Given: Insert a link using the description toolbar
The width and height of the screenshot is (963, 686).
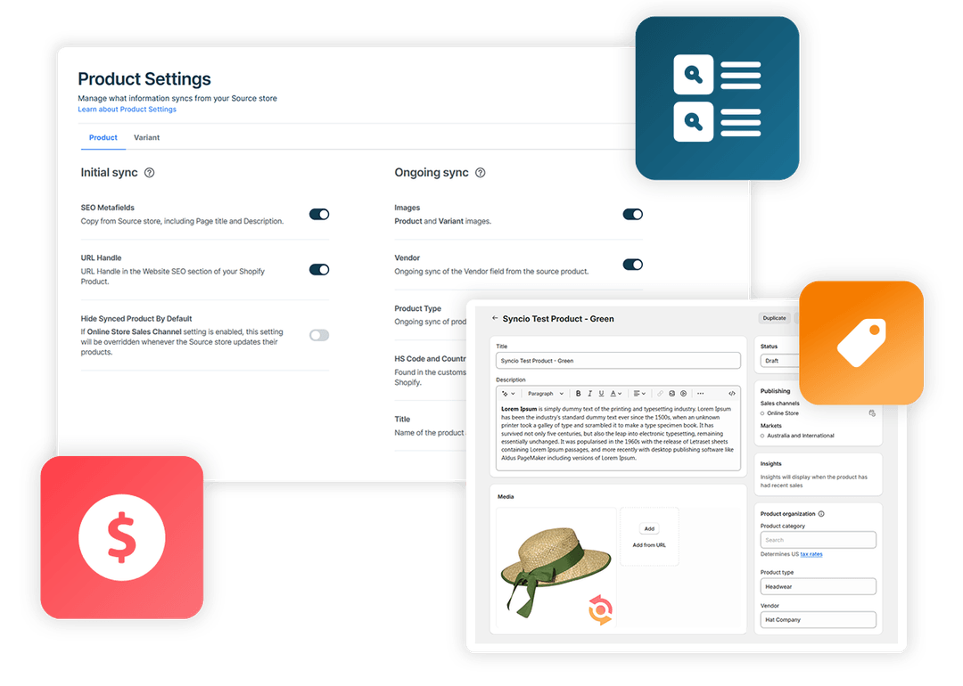Looking at the screenshot, I should tap(659, 393).
